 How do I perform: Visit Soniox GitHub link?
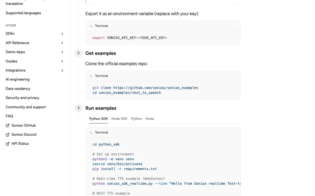pyautogui.click(x=23, y=125)
